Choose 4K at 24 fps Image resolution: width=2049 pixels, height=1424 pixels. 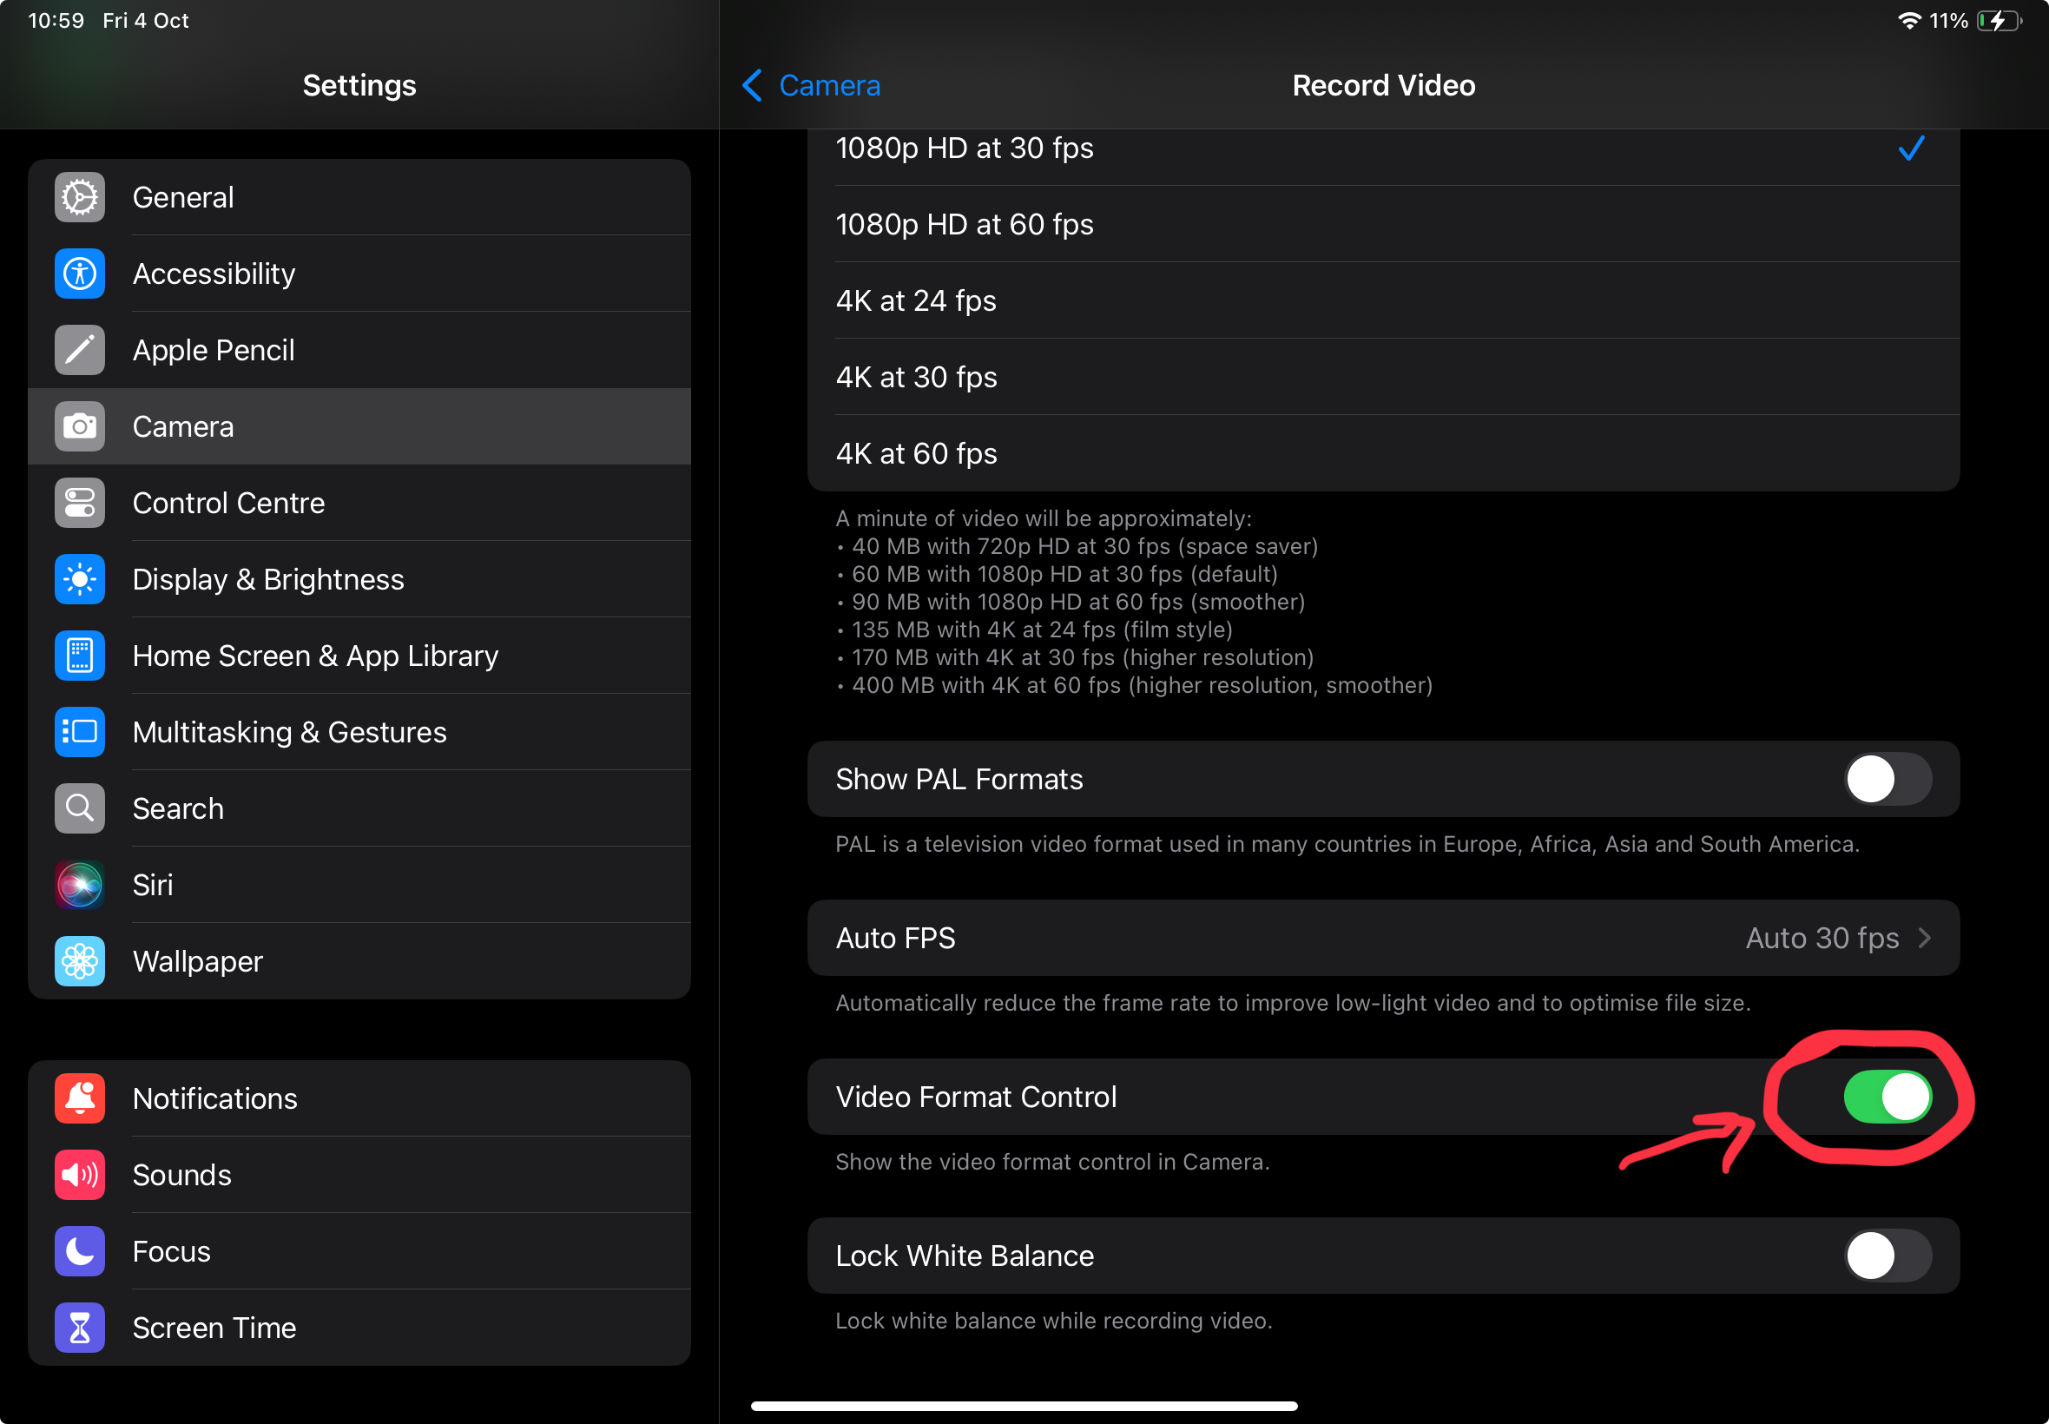click(1383, 300)
